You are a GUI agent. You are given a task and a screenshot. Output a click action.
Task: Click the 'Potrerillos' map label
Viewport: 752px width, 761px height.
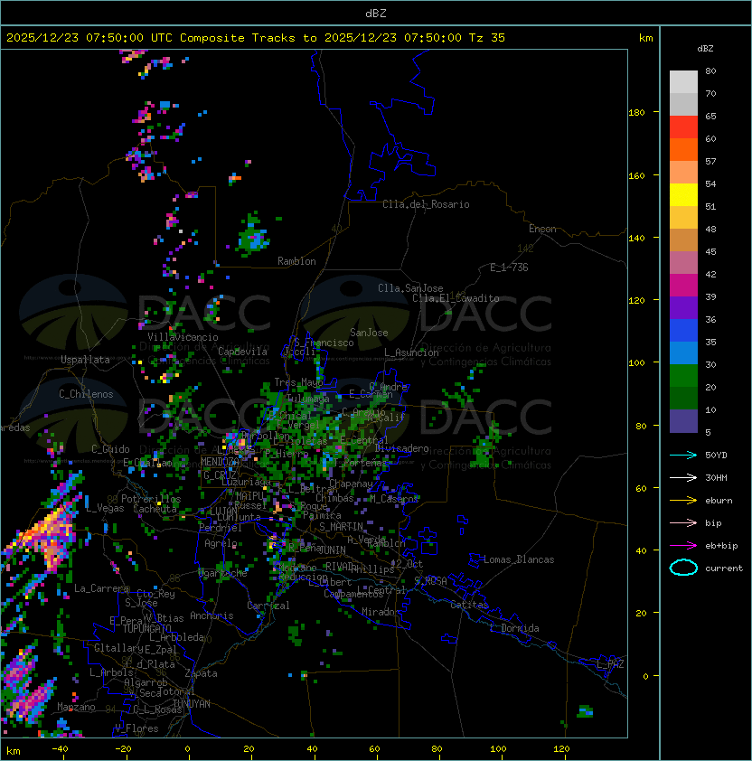pos(151,499)
